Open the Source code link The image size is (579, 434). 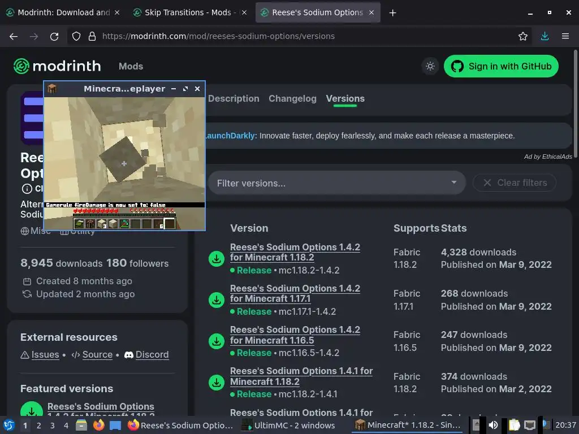pyautogui.click(x=97, y=355)
